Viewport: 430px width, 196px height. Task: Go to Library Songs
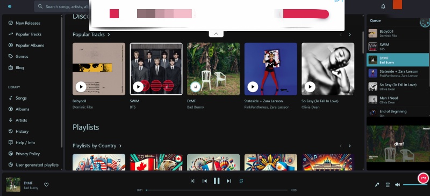coord(21,98)
